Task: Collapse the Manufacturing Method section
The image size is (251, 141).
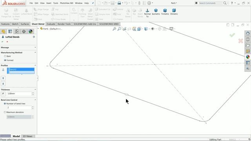Action: pyautogui.click(x=35, y=52)
